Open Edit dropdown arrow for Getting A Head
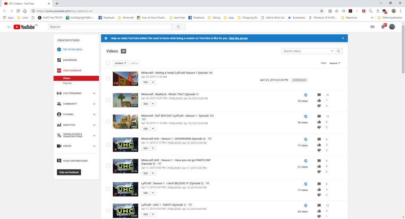The width and height of the screenshot is (405, 219). click(153, 82)
